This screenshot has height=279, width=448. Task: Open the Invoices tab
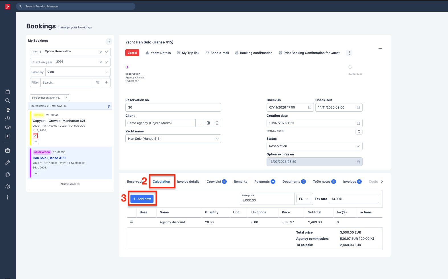click(x=352, y=182)
